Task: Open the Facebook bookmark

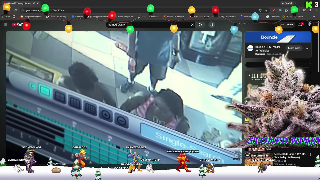Action: click(78, 17)
